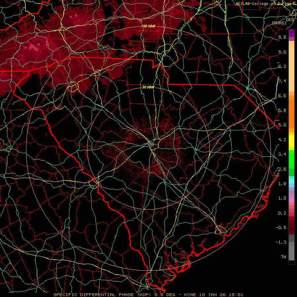Viewport: 297px width, 297px height.
Task: Click the 6.6 legend value
Action: (x=282, y=96)
